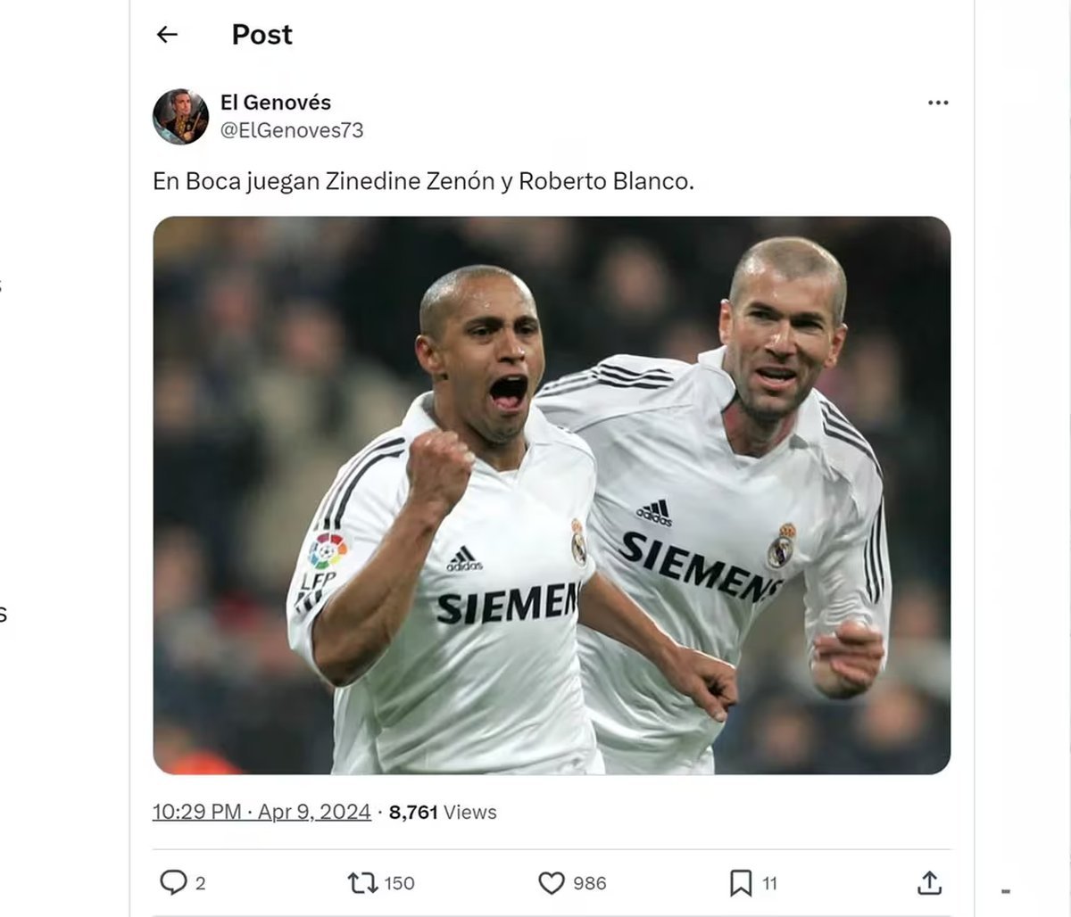Bookmark the post with the bookmark icon
1071x917 pixels.
(741, 882)
